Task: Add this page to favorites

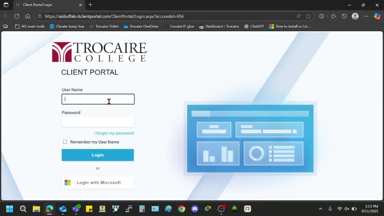Action: pyautogui.click(x=308, y=17)
